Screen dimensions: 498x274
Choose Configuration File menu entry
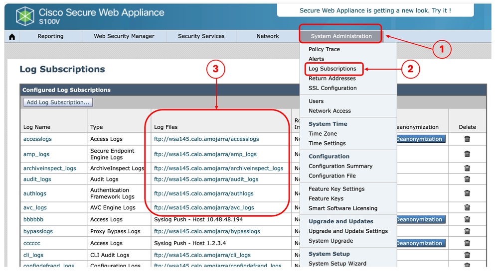click(332, 176)
